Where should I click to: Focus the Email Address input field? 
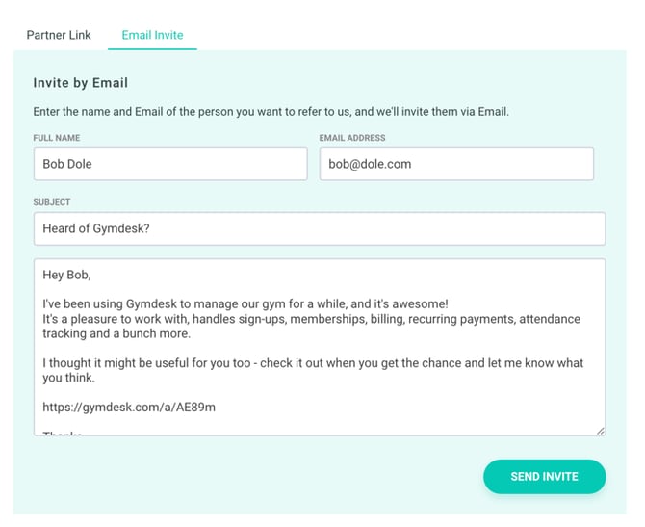tap(455, 164)
